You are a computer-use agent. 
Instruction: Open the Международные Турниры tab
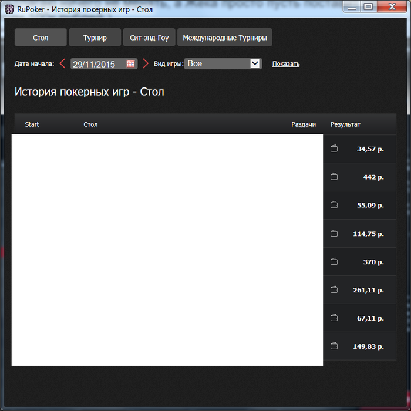tap(225, 38)
